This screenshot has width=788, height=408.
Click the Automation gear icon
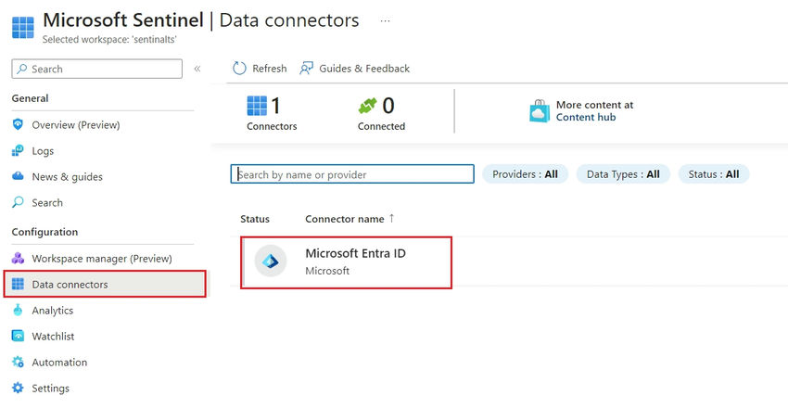(x=19, y=363)
